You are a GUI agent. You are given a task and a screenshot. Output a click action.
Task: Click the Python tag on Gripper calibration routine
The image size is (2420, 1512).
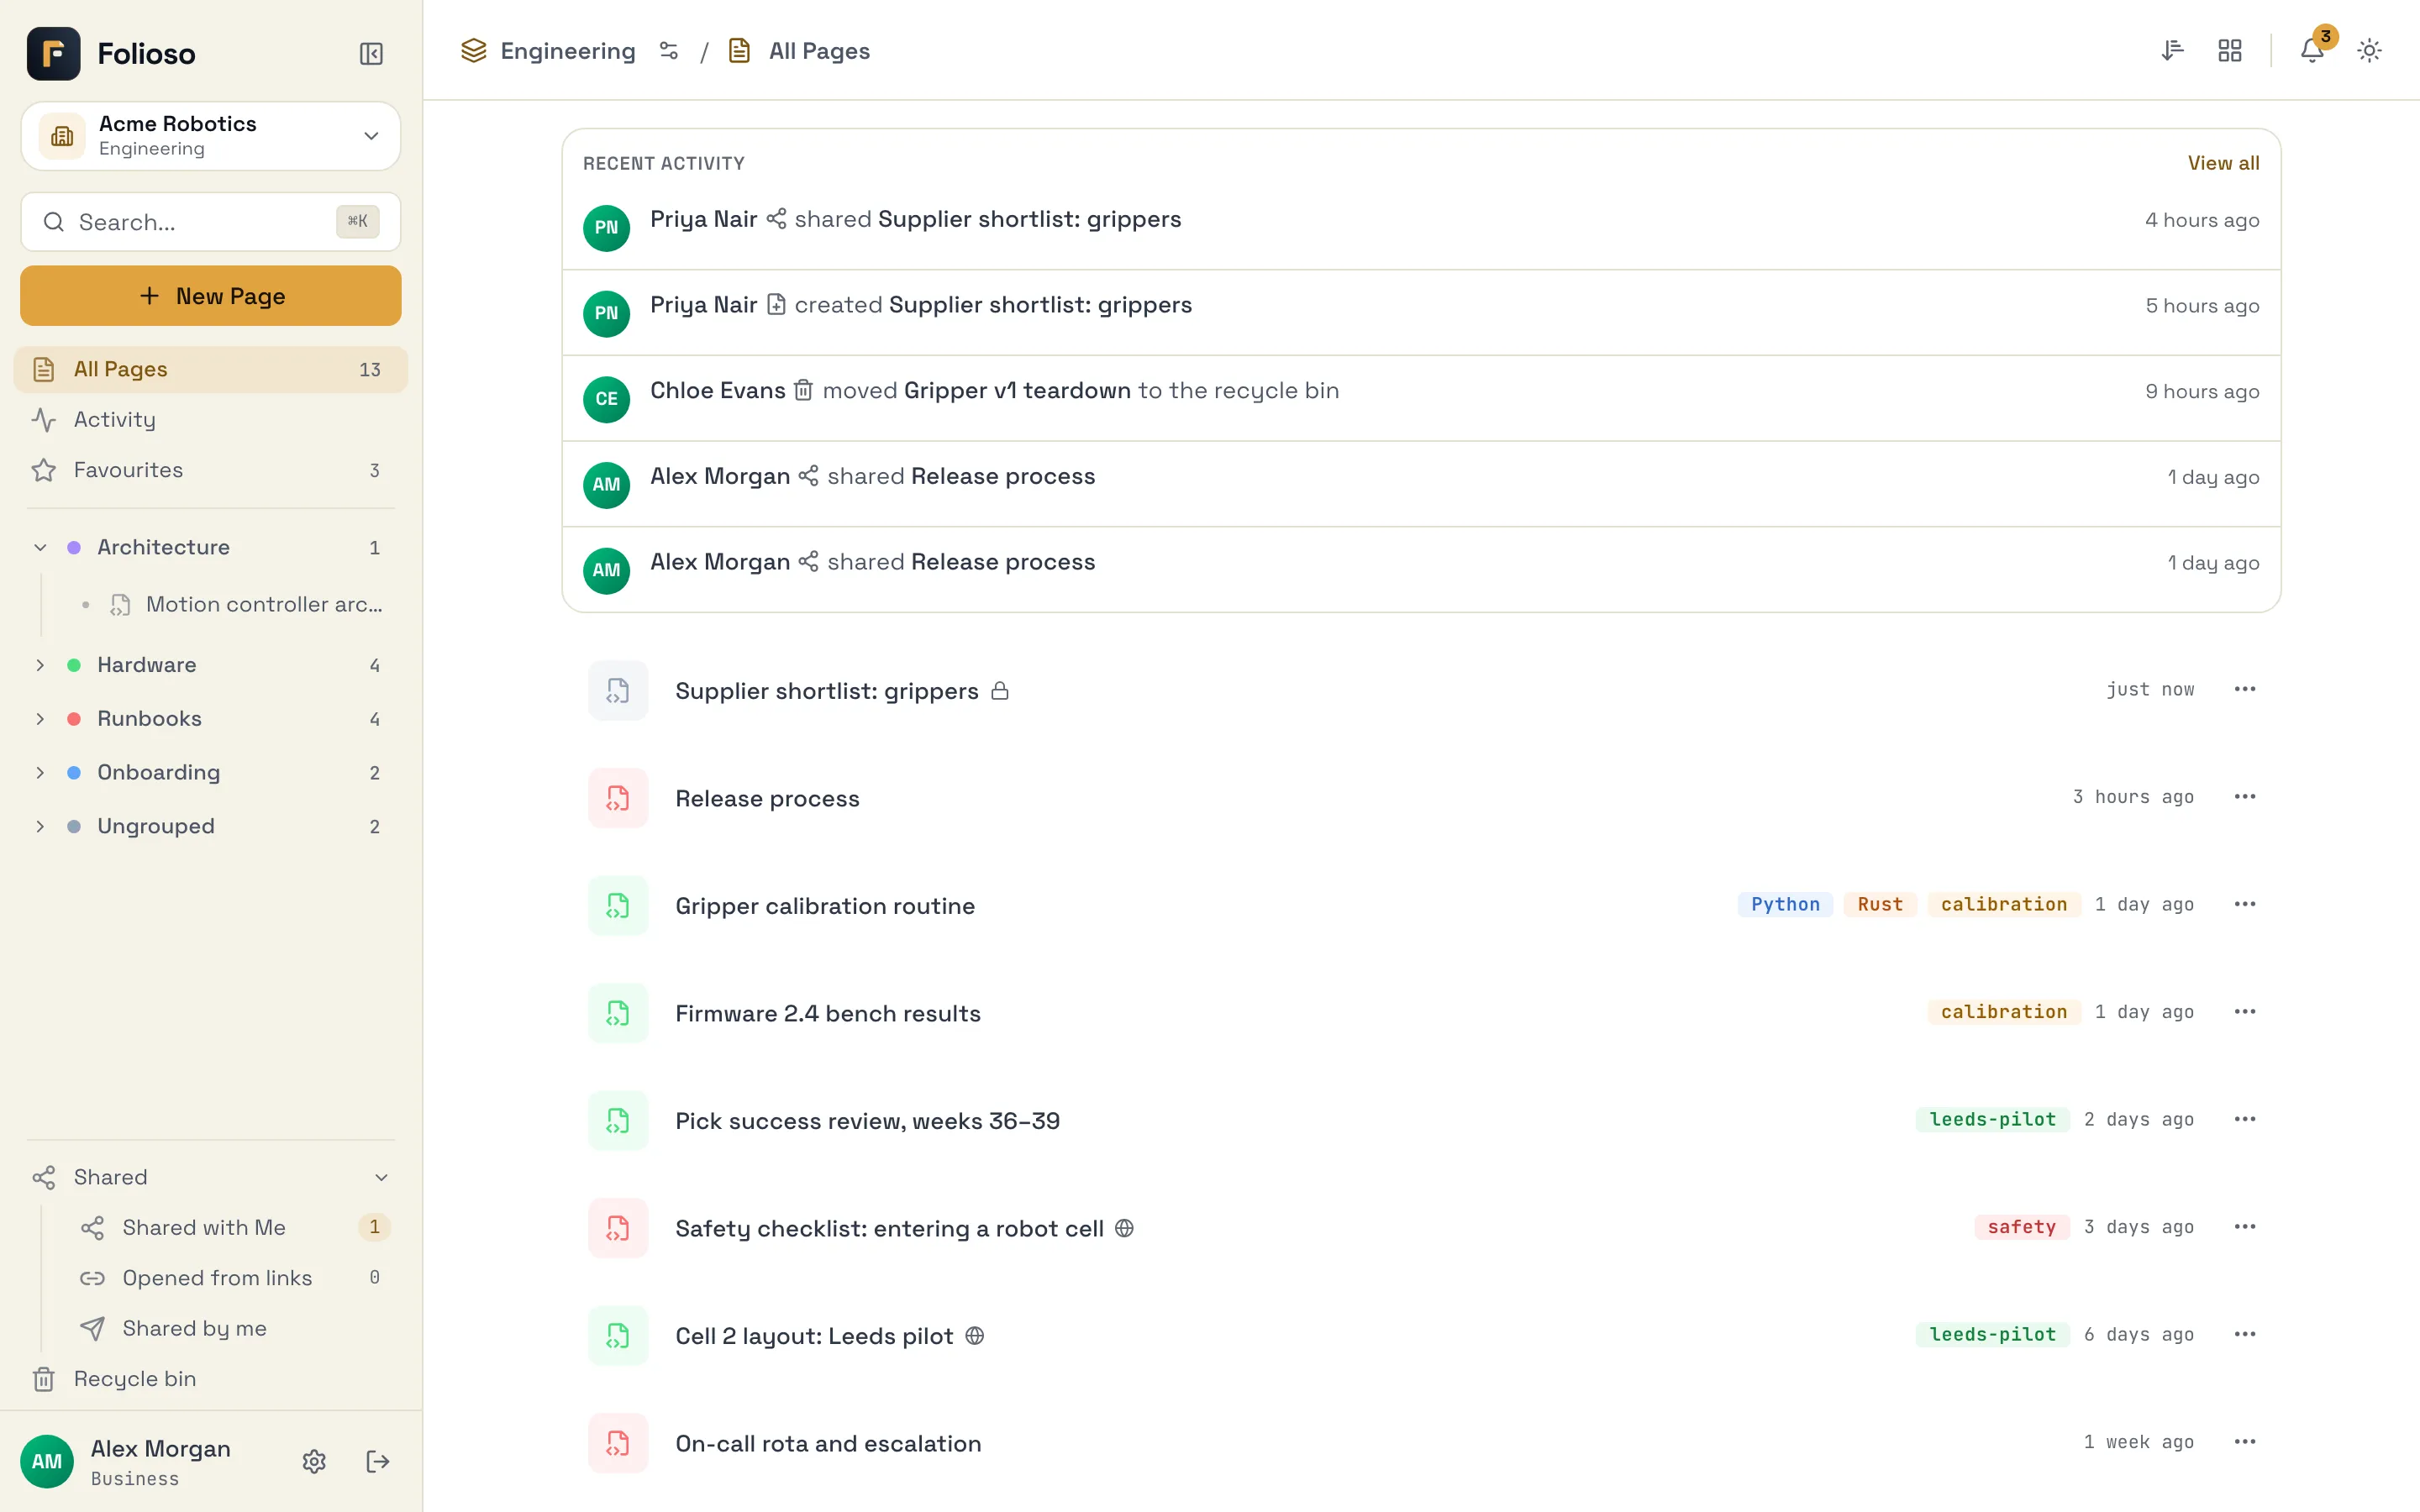point(1785,904)
